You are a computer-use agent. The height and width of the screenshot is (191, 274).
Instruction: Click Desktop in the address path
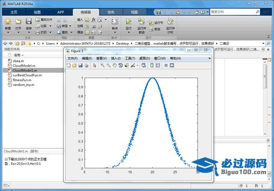[x=122, y=43]
